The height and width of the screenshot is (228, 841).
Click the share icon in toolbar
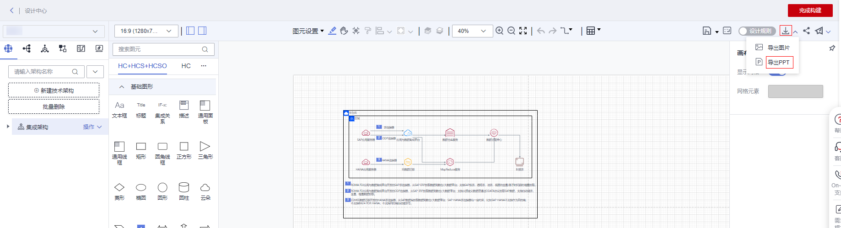pyautogui.click(x=806, y=31)
